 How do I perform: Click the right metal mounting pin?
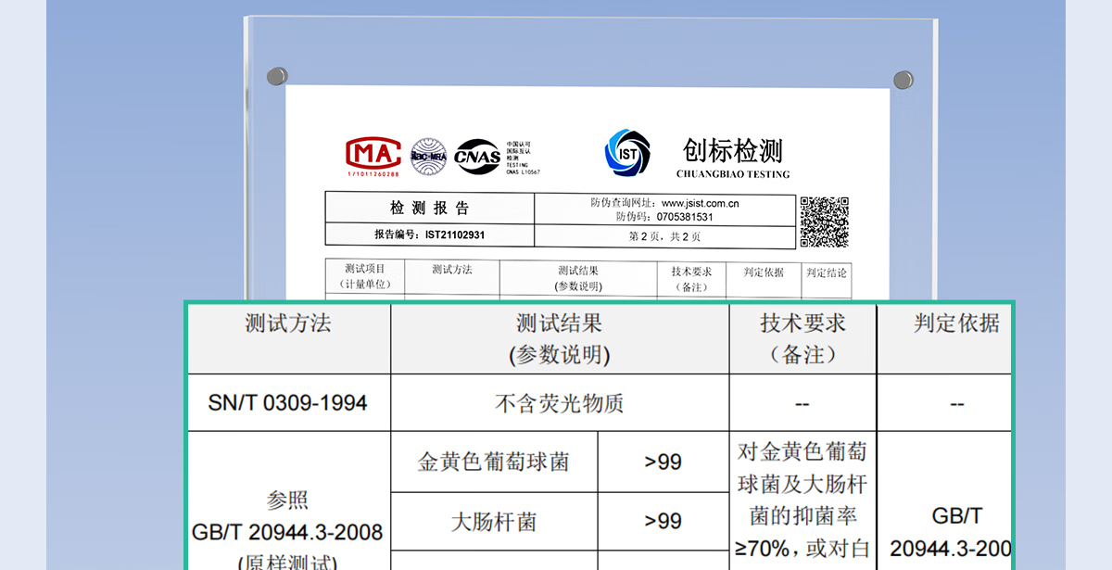[902, 79]
